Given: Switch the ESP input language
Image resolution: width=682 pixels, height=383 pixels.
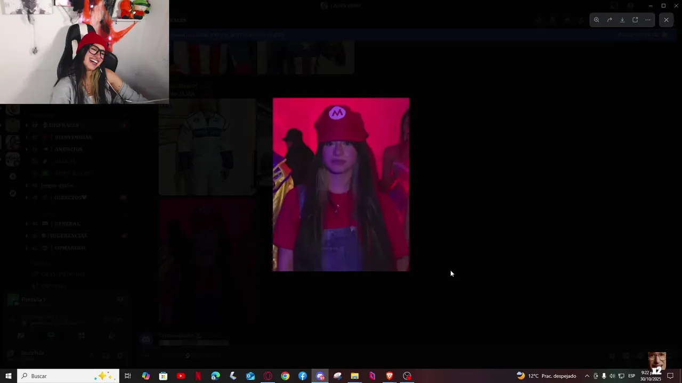Looking at the screenshot, I should (631, 376).
